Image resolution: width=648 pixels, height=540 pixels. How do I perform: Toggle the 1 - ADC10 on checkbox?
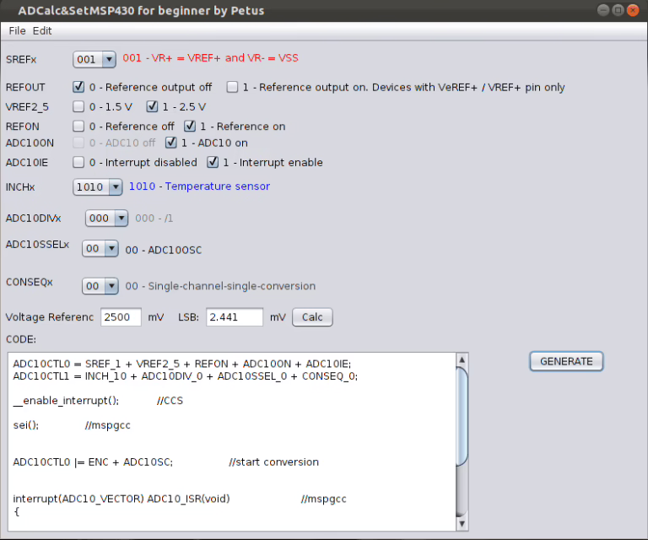tap(171, 143)
